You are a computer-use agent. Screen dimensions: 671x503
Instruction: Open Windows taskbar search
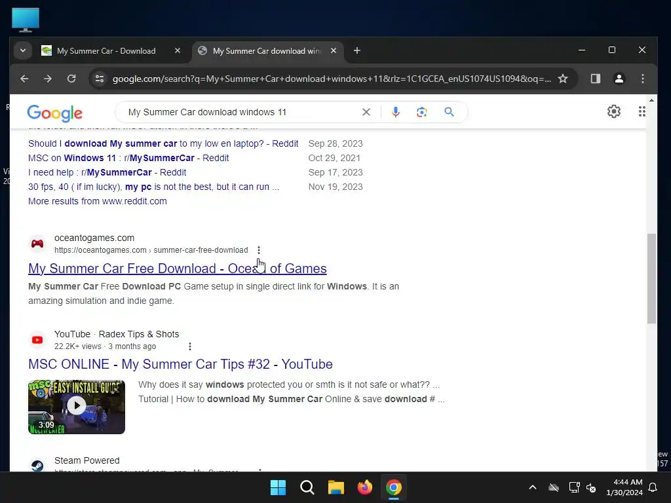(x=307, y=487)
